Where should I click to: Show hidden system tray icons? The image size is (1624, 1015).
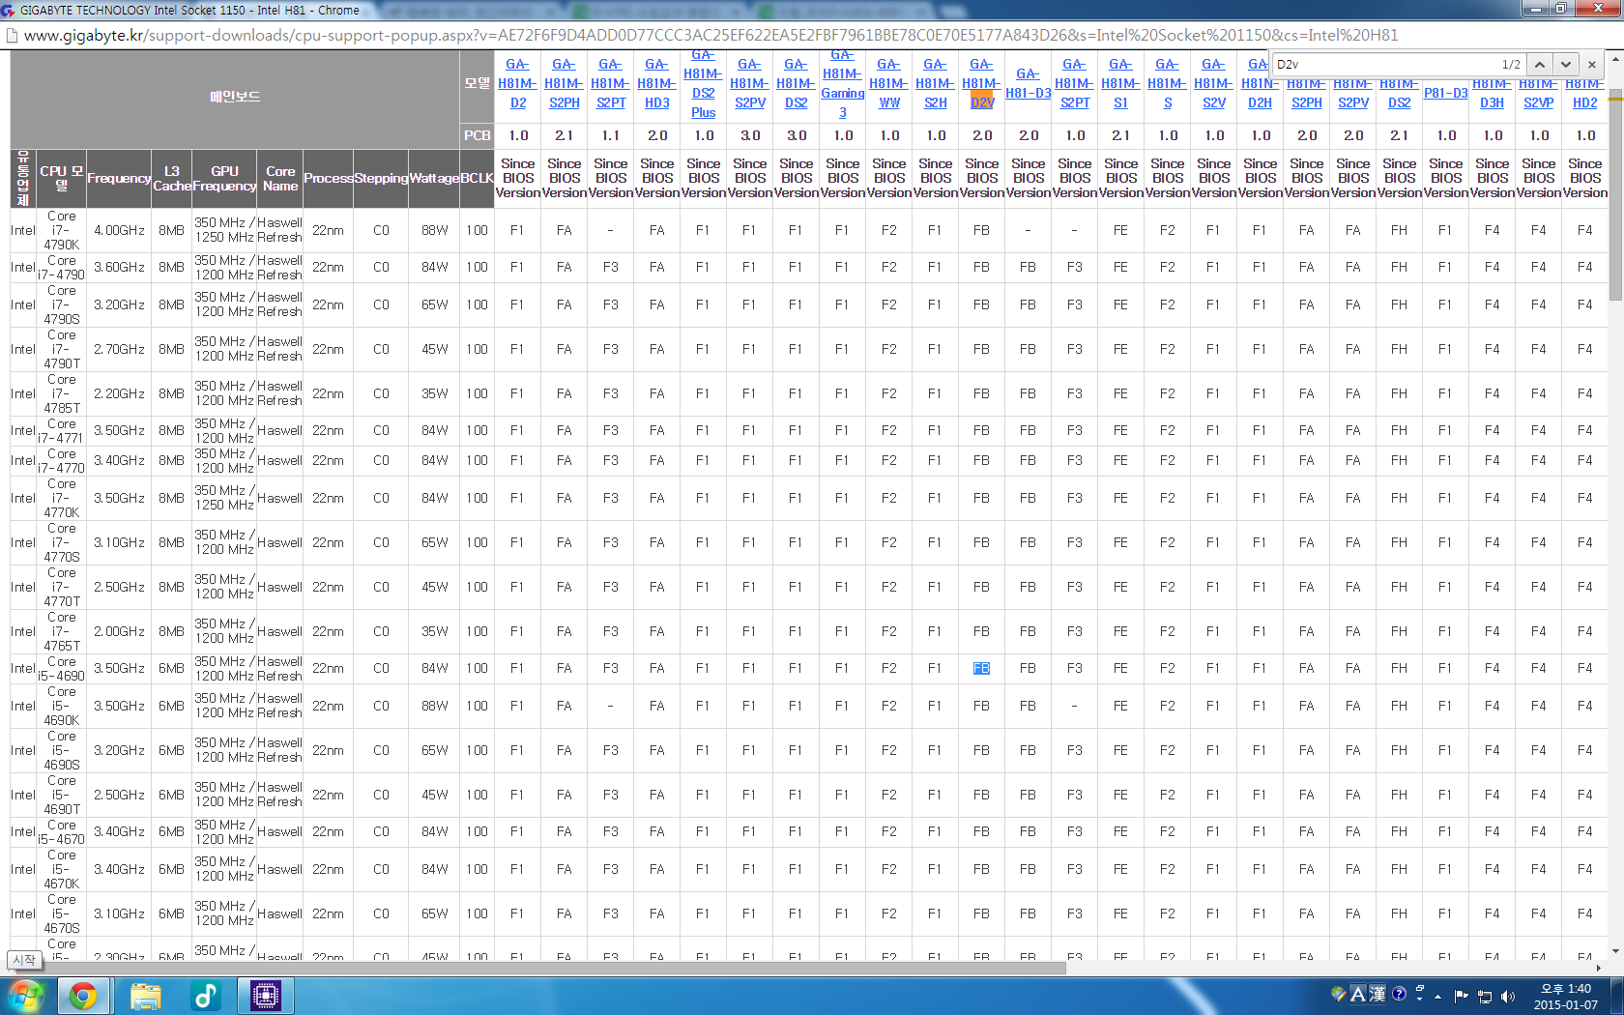click(1437, 997)
